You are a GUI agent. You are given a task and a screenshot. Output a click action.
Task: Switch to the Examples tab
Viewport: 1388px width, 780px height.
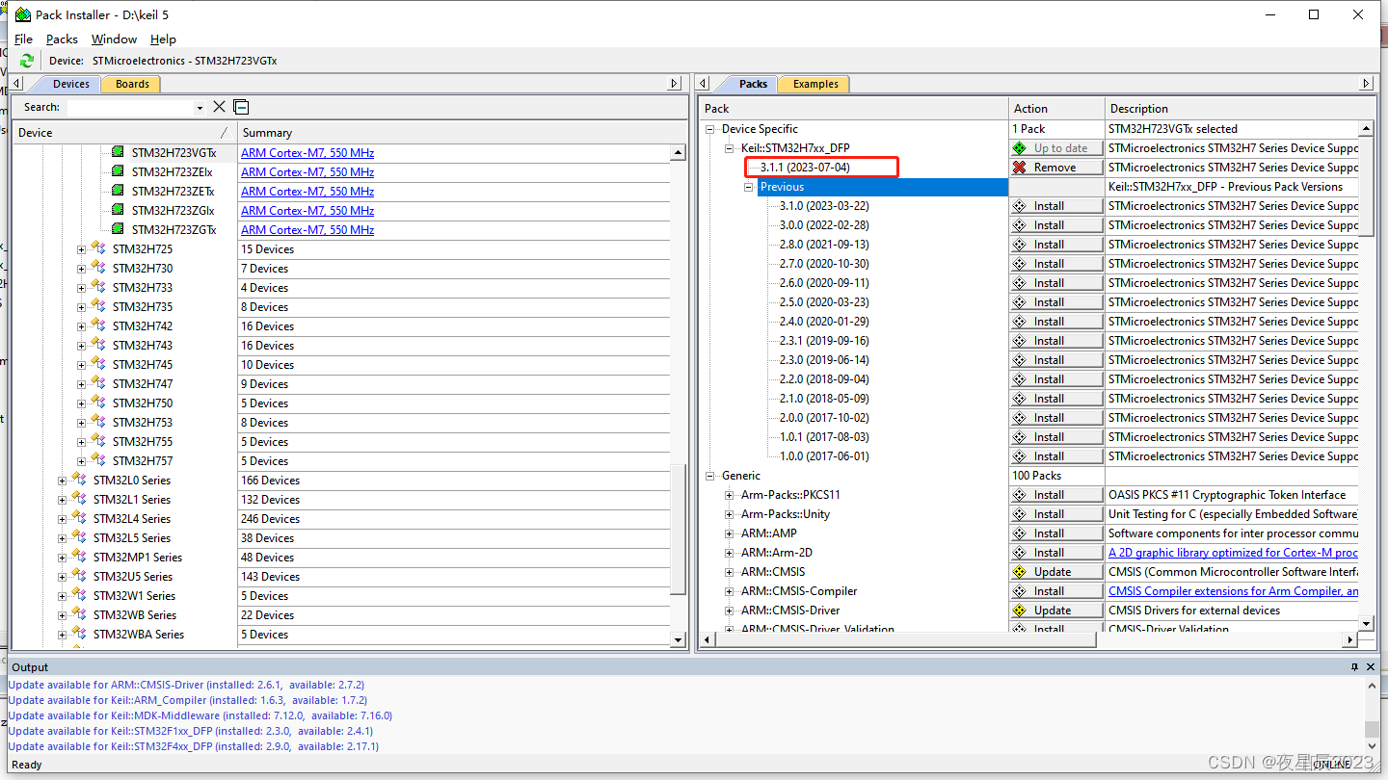815,84
